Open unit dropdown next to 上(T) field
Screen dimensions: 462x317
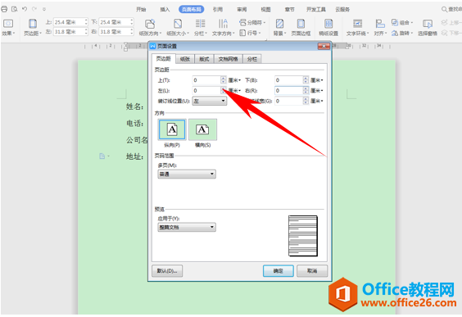click(234, 80)
